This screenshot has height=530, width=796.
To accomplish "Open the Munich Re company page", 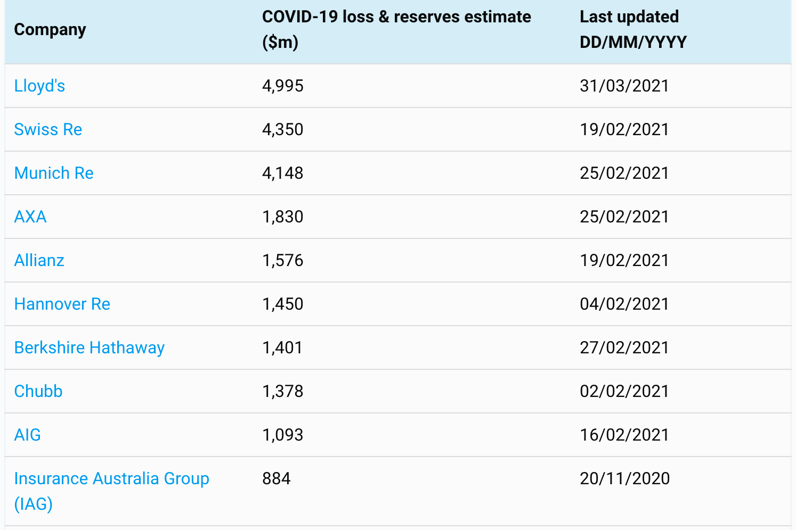I will coord(54,173).
